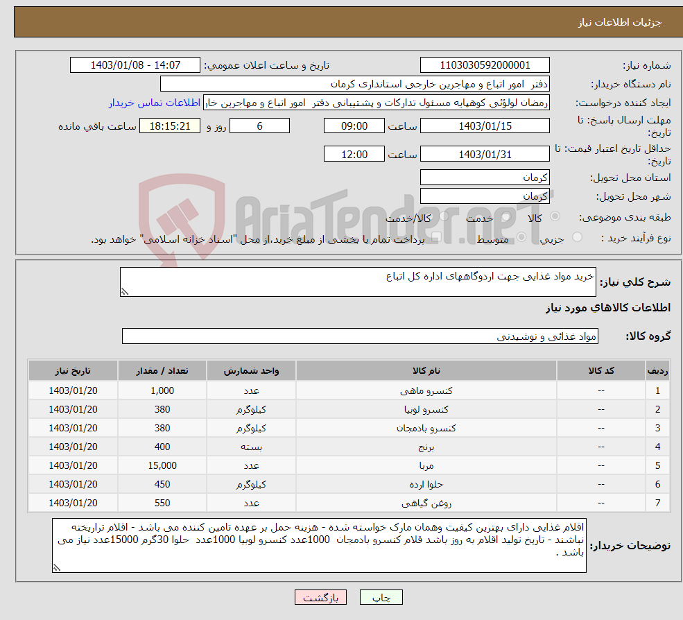
Task: Click the buyer organization name field
Action: click(354, 84)
